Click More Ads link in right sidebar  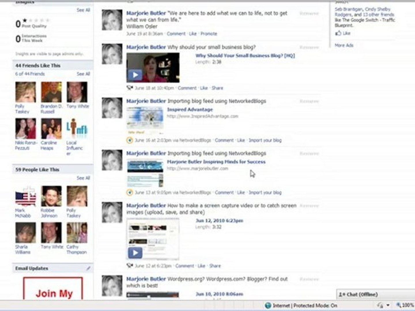(344, 45)
